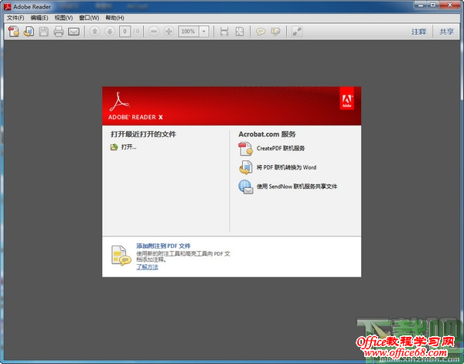The width and height of the screenshot is (464, 364).
Task: Open the 文件(F) menu
Action: [15, 18]
